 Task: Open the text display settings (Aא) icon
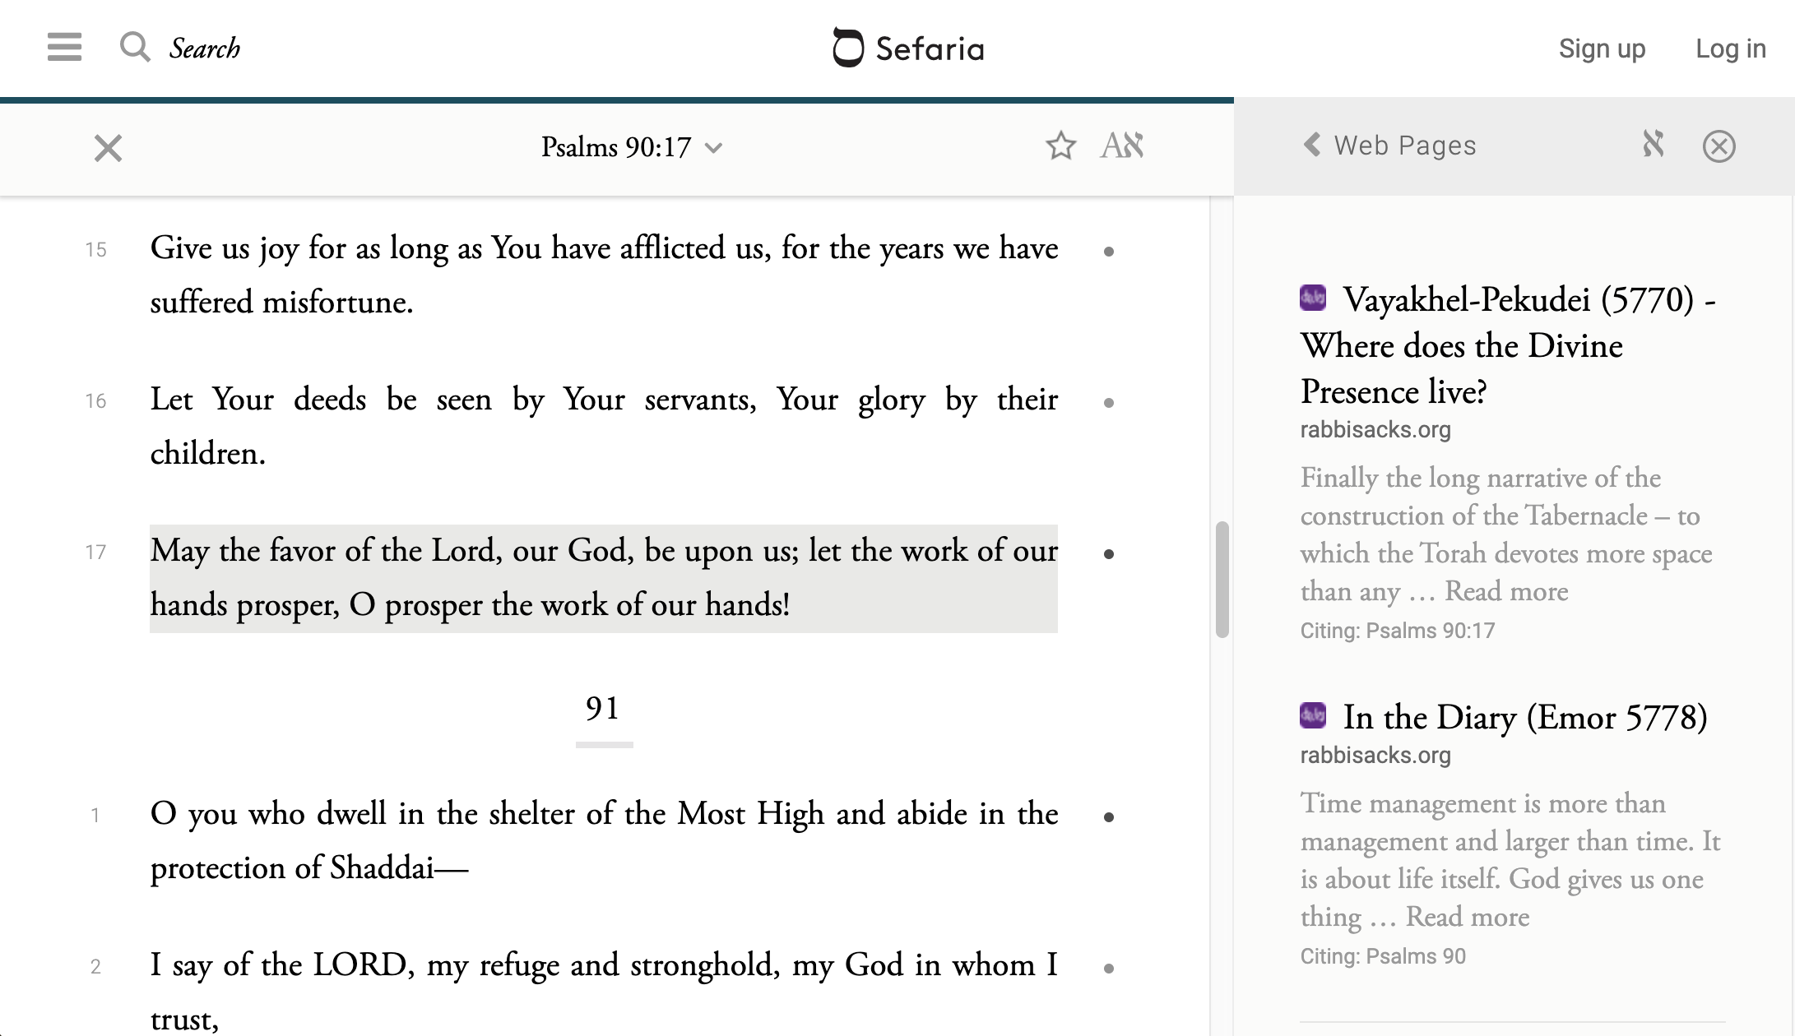click(x=1122, y=146)
